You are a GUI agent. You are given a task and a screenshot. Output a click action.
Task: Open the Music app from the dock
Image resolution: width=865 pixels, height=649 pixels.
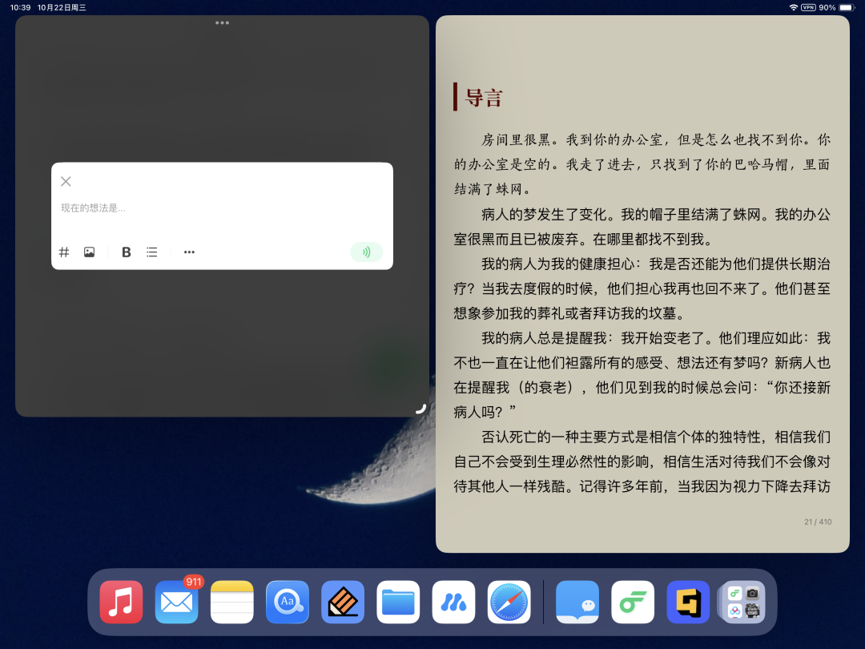[x=122, y=602]
